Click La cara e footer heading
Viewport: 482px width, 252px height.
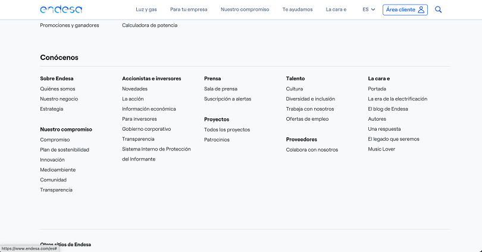(x=378, y=78)
